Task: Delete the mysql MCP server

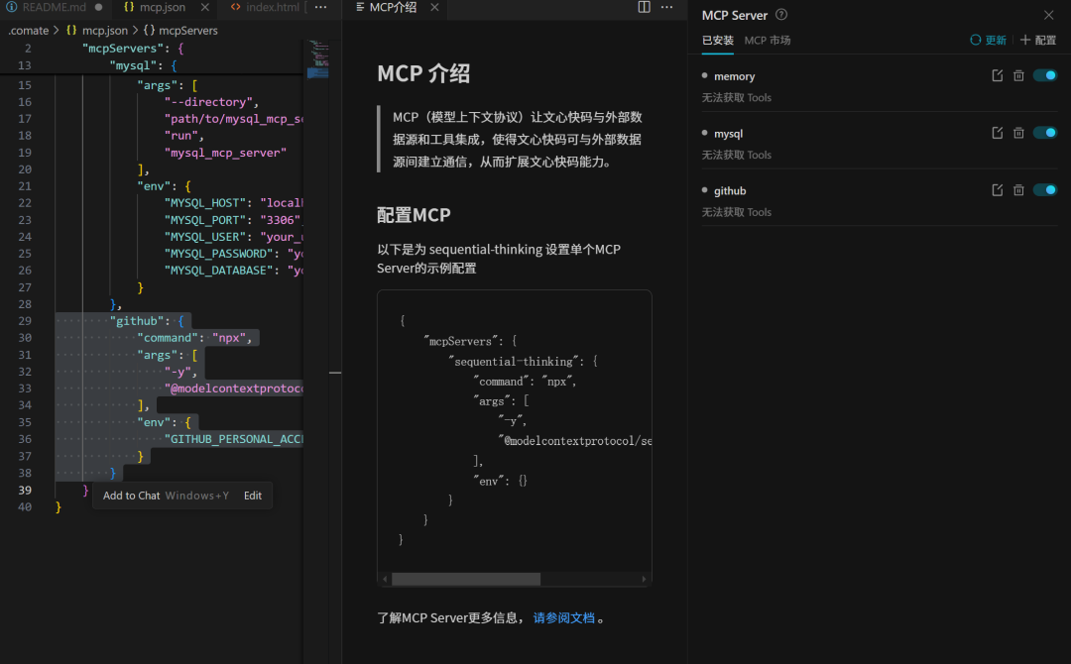Action: 1018,134
